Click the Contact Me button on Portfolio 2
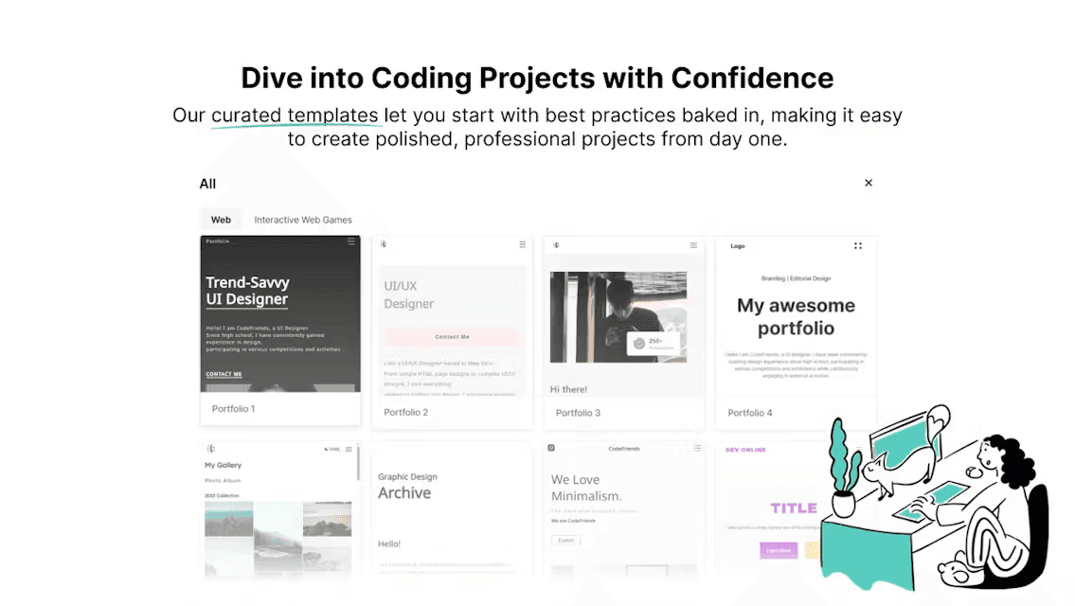Image resolution: width=1075 pixels, height=606 pixels. (x=452, y=336)
